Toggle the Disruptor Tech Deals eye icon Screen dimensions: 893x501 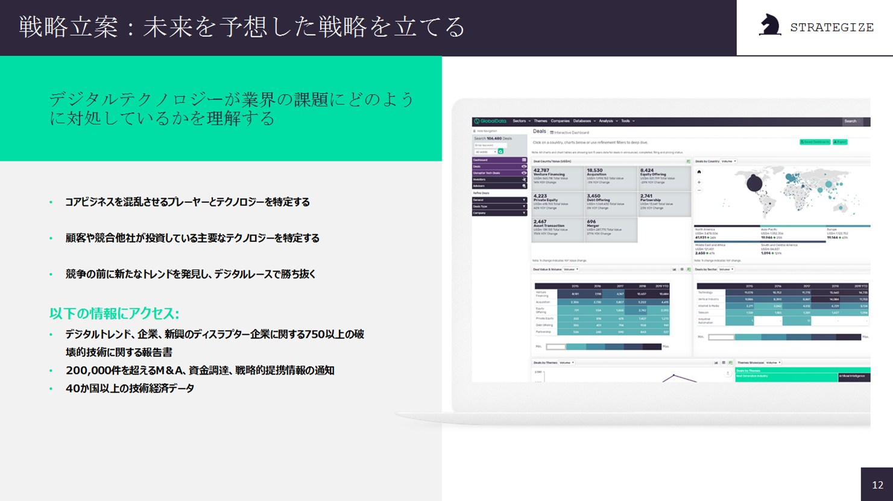point(523,173)
